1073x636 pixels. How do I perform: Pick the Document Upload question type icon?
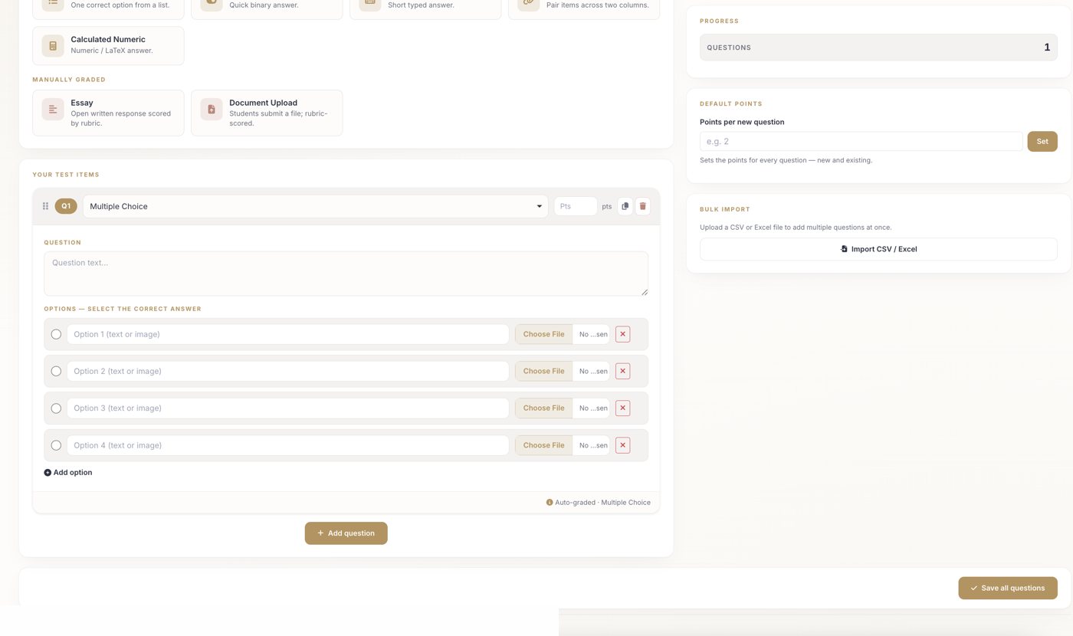pyautogui.click(x=212, y=110)
